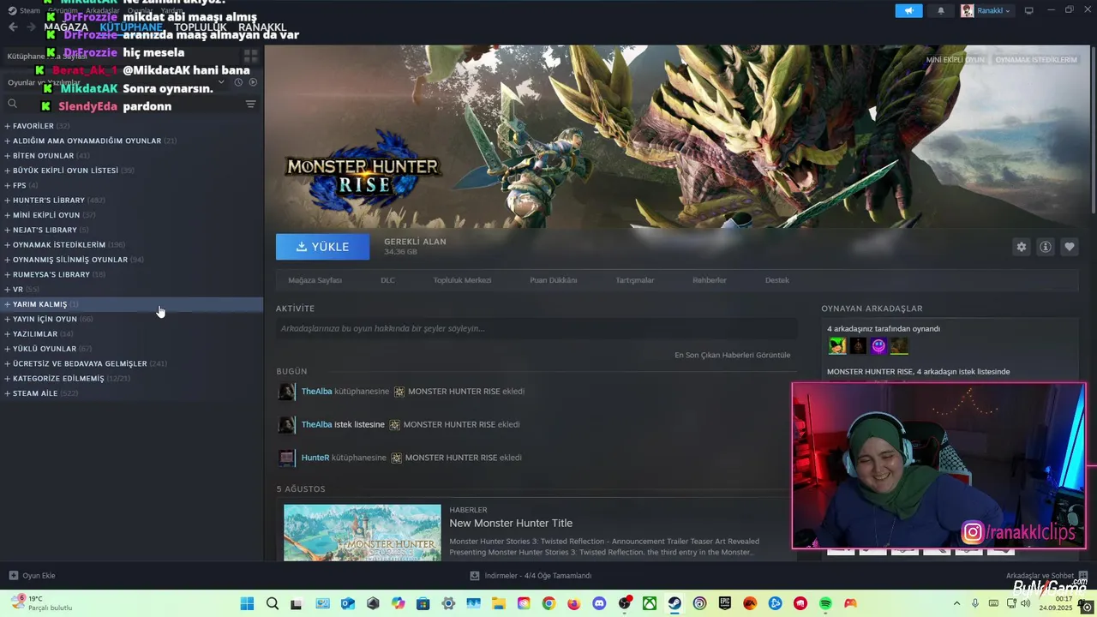This screenshot has height=617, width=1097.
Task: Open the library advanced filter icon
Action: click(x=251, y=104)
